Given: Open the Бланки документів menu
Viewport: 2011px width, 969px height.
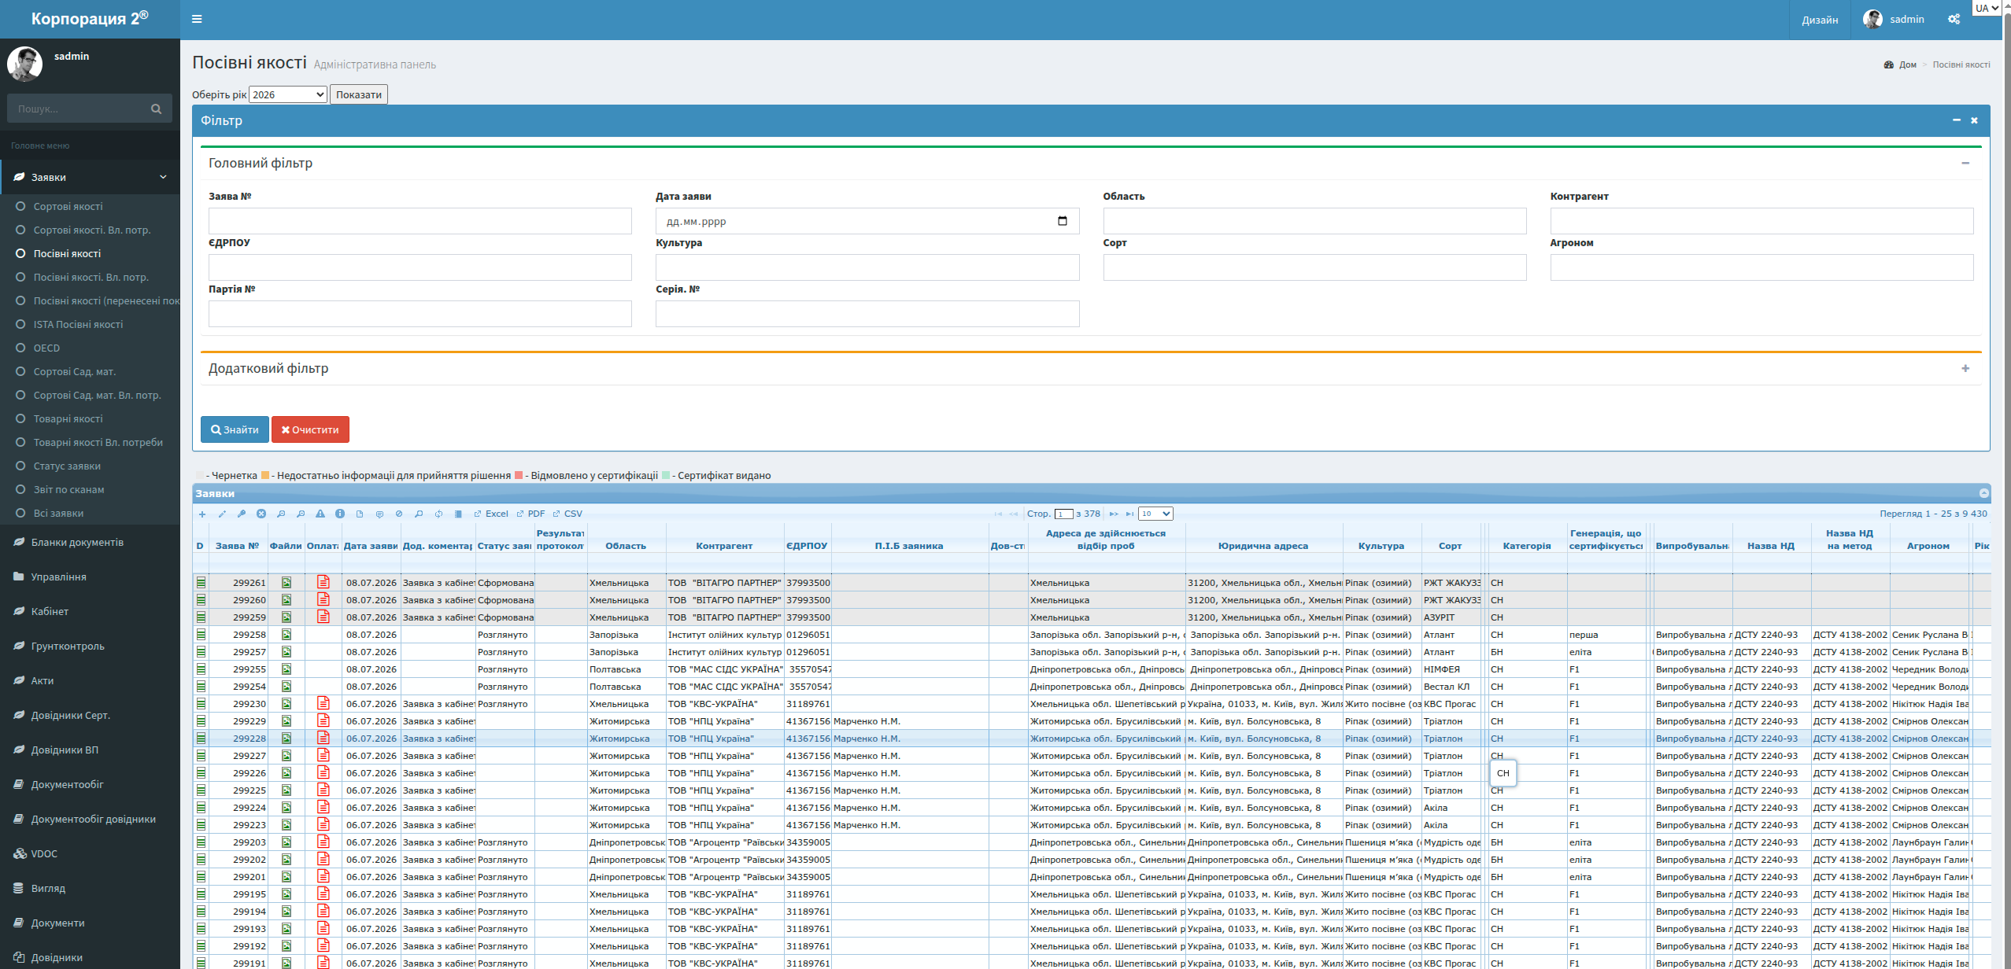Looking at the screenshot, I should (x=77, y=542).
